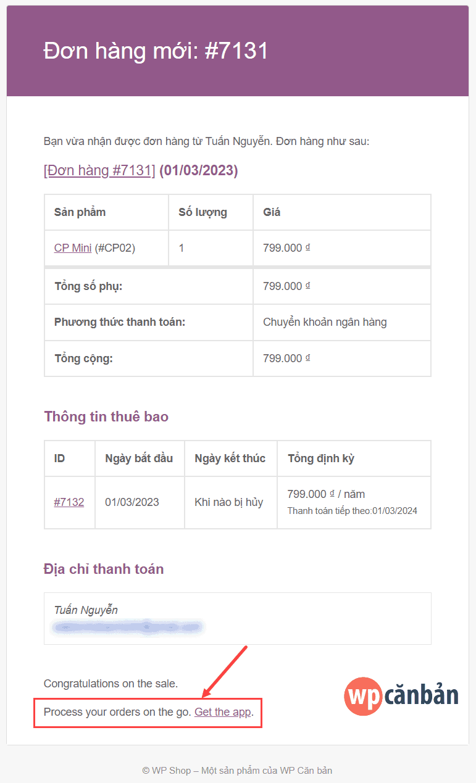Click the Địa chỉ thanh toán heading

click(x=104, y=569)
